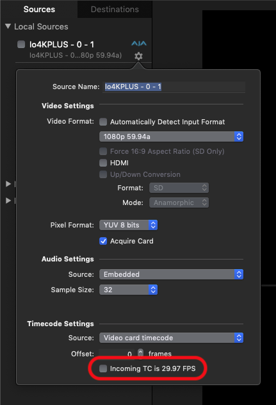
Task: Switch to the Destinations tab
Action: click(115, 10)
